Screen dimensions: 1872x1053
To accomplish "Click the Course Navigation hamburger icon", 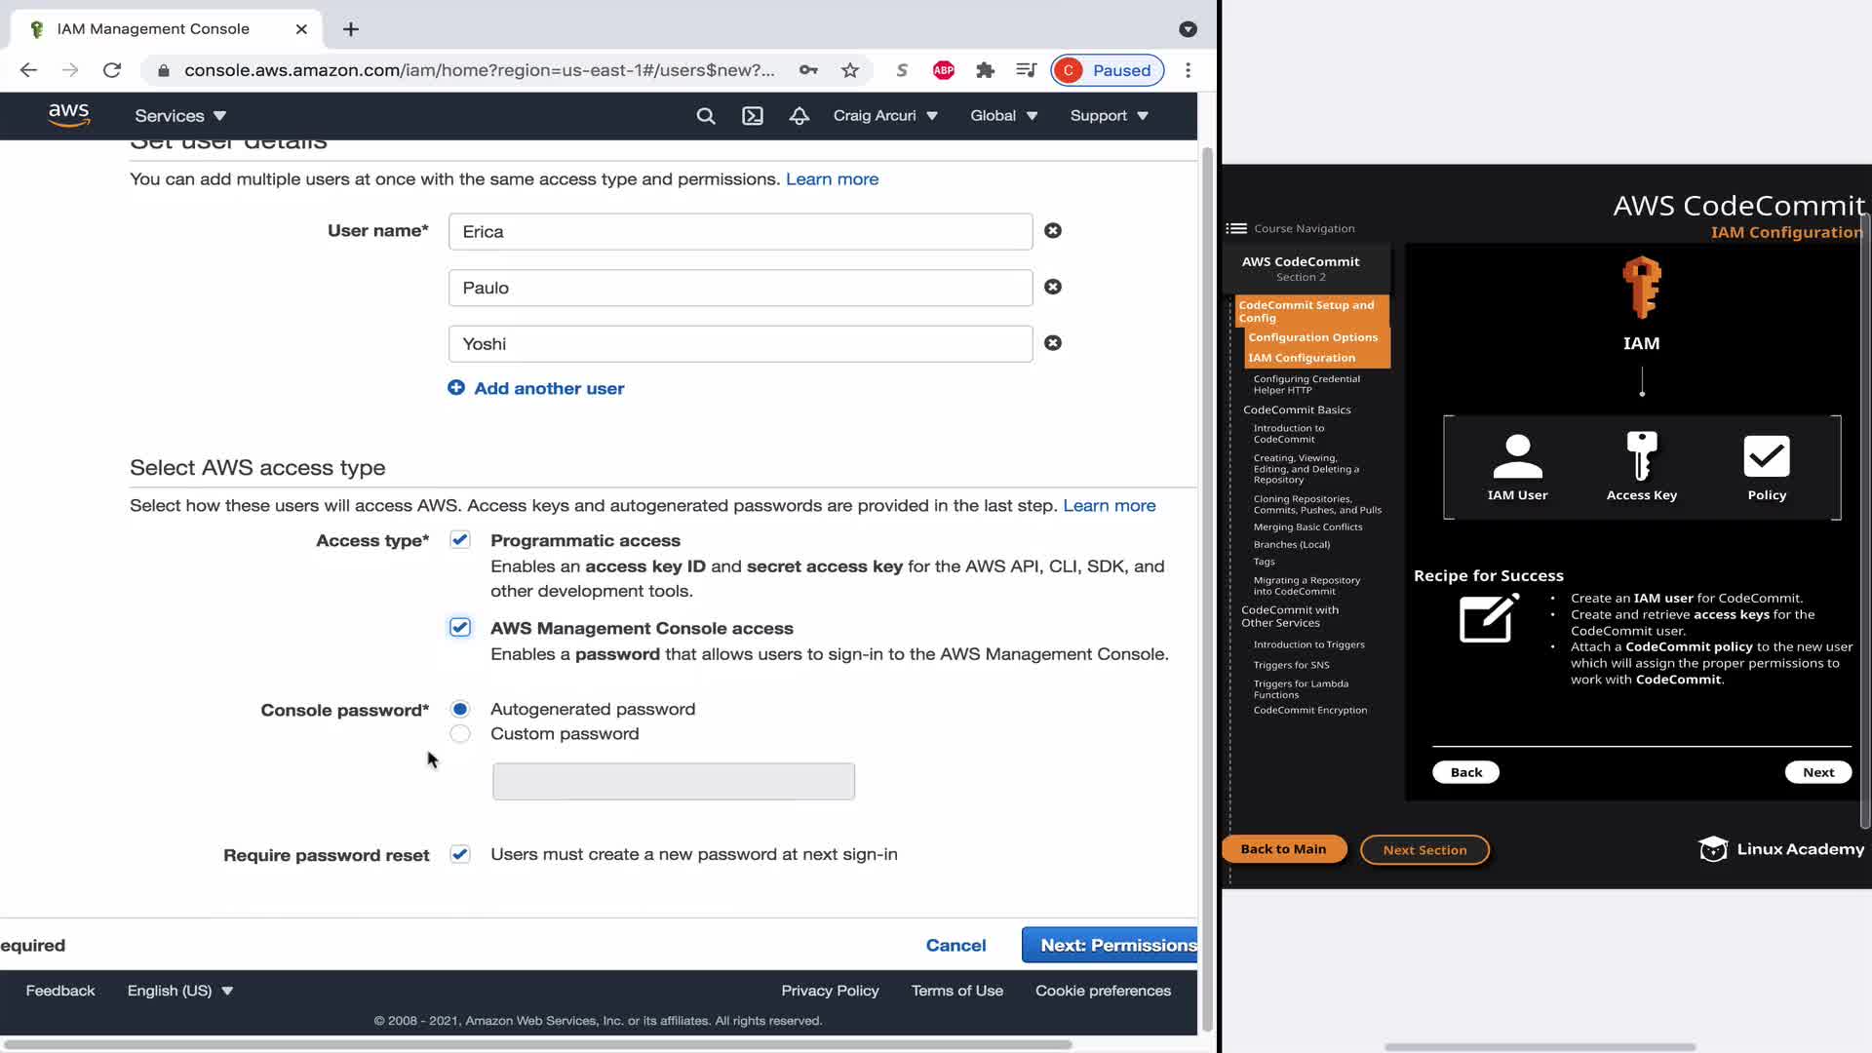I will [x=1236, y=228].
